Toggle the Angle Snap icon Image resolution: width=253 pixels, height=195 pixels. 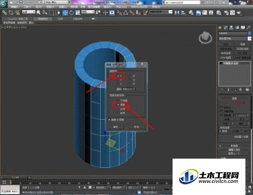point(125,13)
